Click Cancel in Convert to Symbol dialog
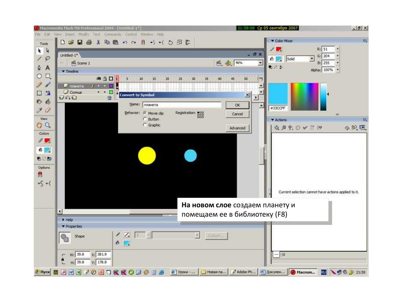402x302 pixels. pos(238,114)
